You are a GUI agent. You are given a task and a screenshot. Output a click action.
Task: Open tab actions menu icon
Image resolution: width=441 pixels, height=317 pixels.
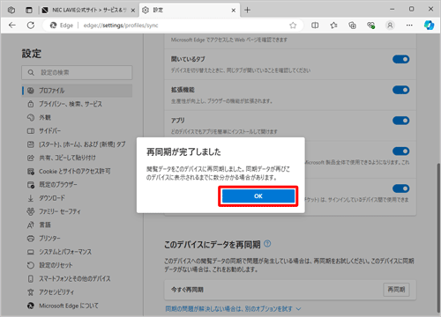[x=29, y=10]
